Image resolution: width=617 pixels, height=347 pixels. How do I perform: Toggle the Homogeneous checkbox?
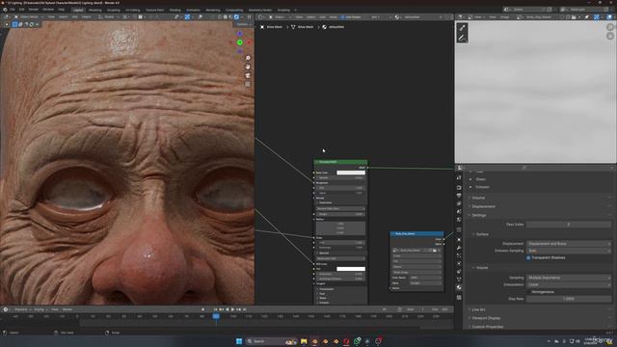(528, 291)
